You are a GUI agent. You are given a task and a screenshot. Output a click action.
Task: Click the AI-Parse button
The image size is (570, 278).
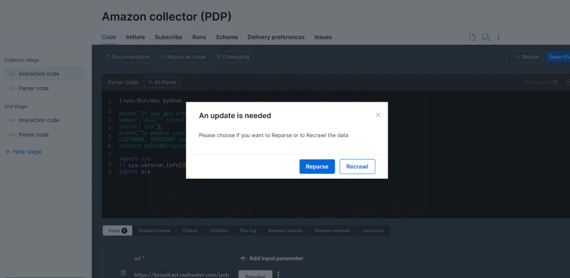[x=162, y=82]
